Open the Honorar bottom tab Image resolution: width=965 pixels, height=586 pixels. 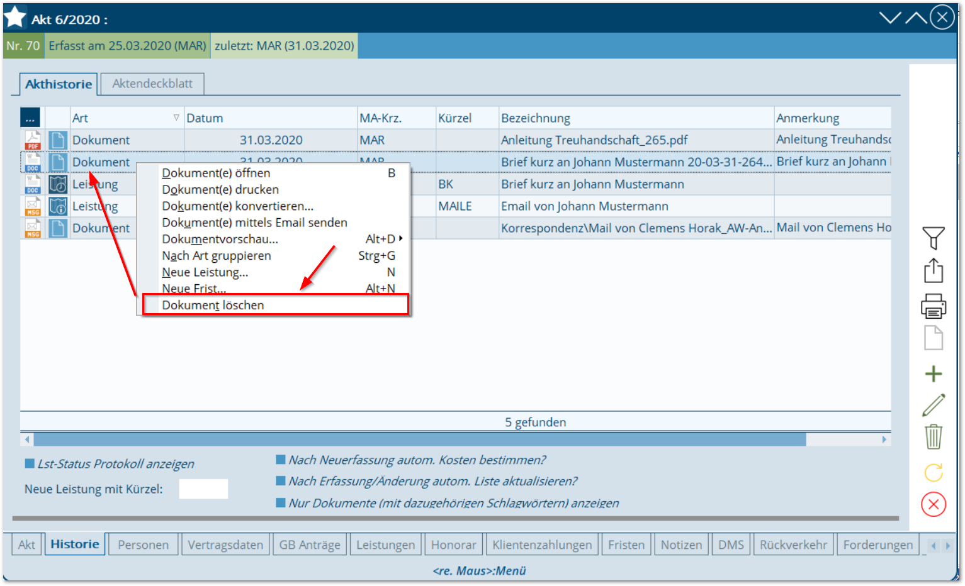[453, 545]
